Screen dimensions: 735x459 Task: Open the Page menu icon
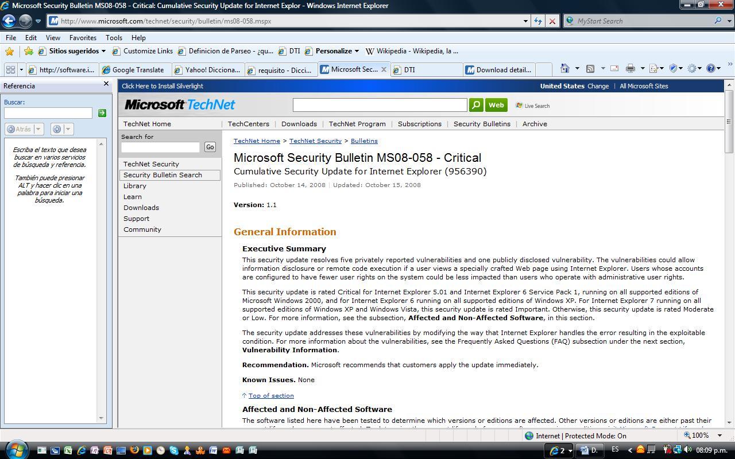(x=653, y=68)
